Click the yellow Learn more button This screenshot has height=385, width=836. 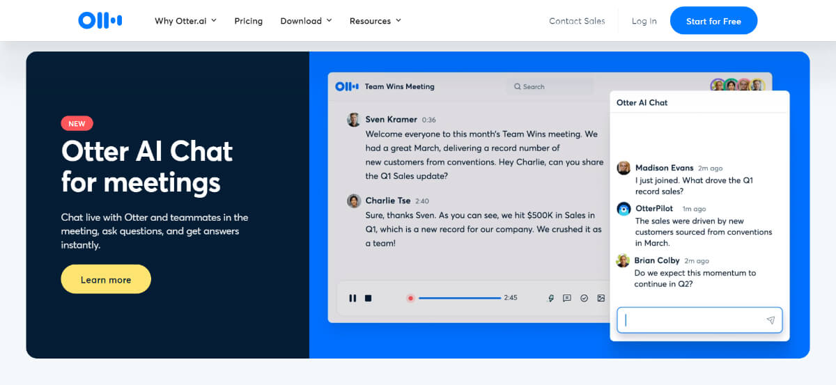[106, 279]
